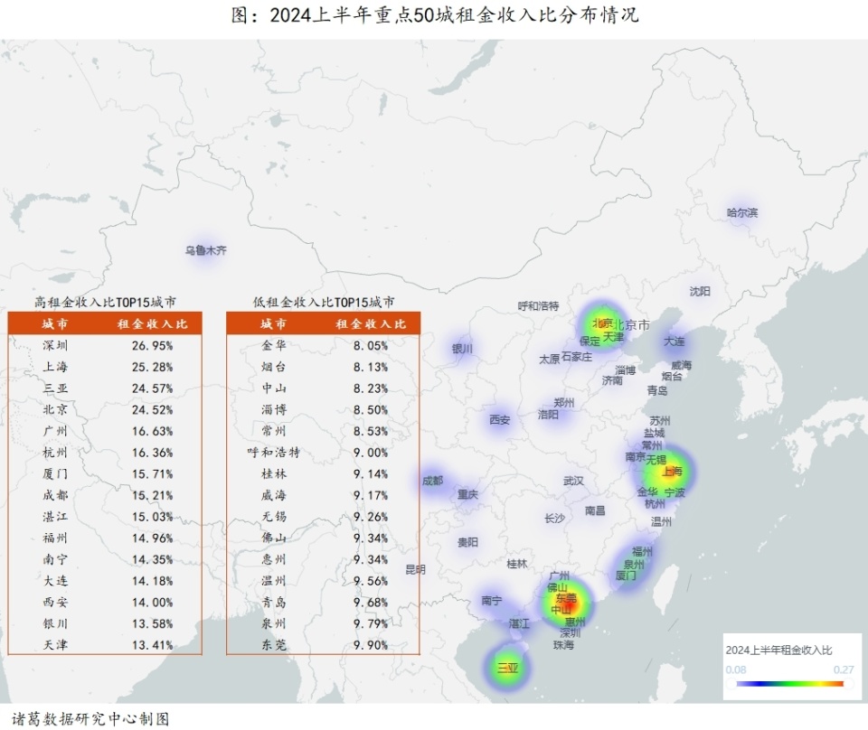Select the Beijing hotspot cluster
The image size is (868, 730).
pos(602,323)
